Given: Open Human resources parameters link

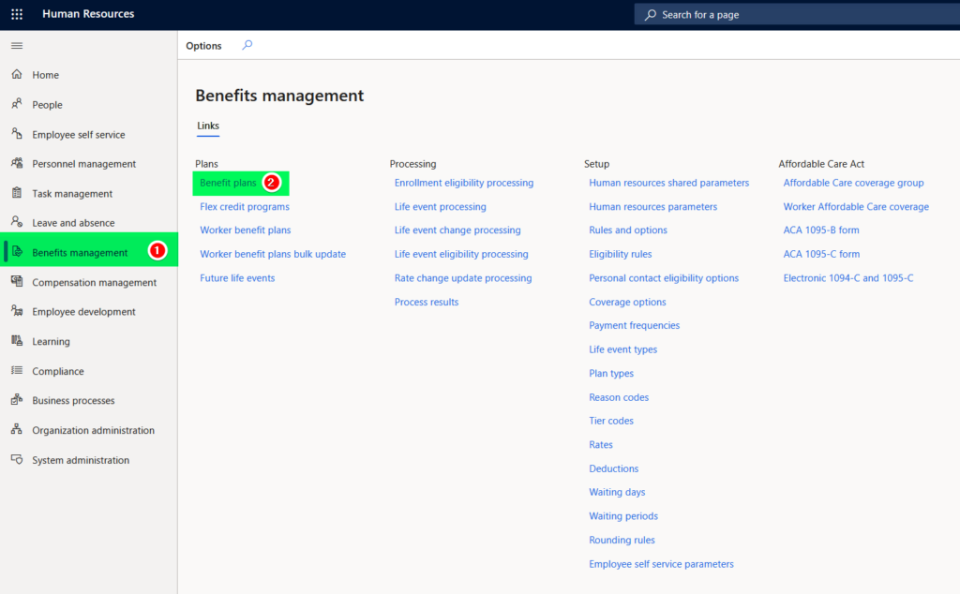Looking at the screenshot, I should coord(652,207).
